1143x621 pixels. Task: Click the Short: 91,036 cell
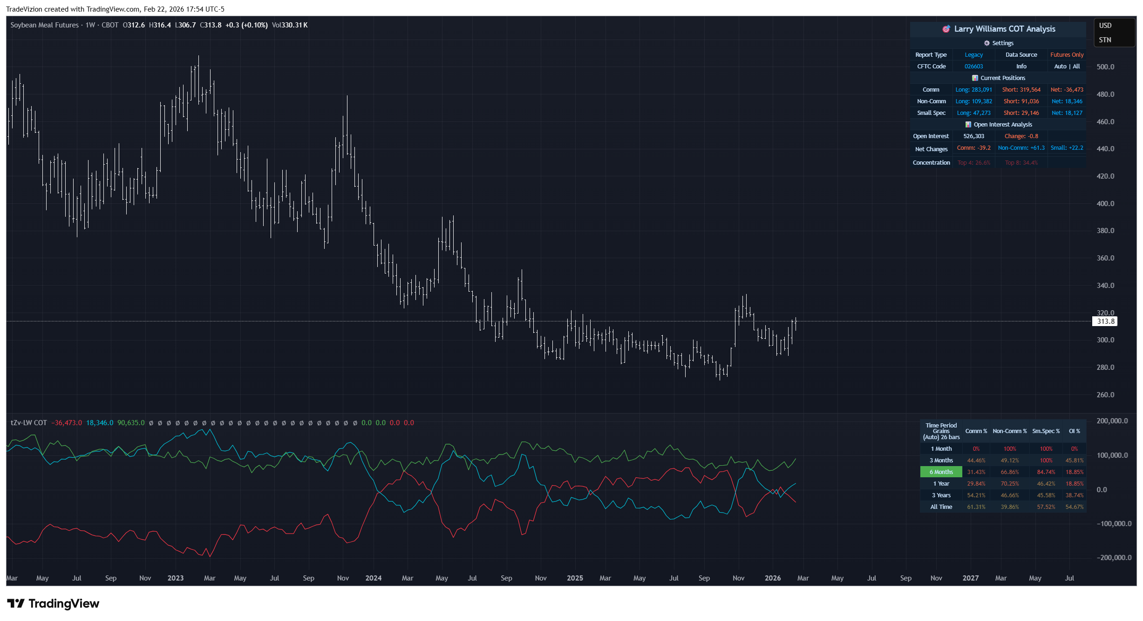click(x=1021, y=101)
